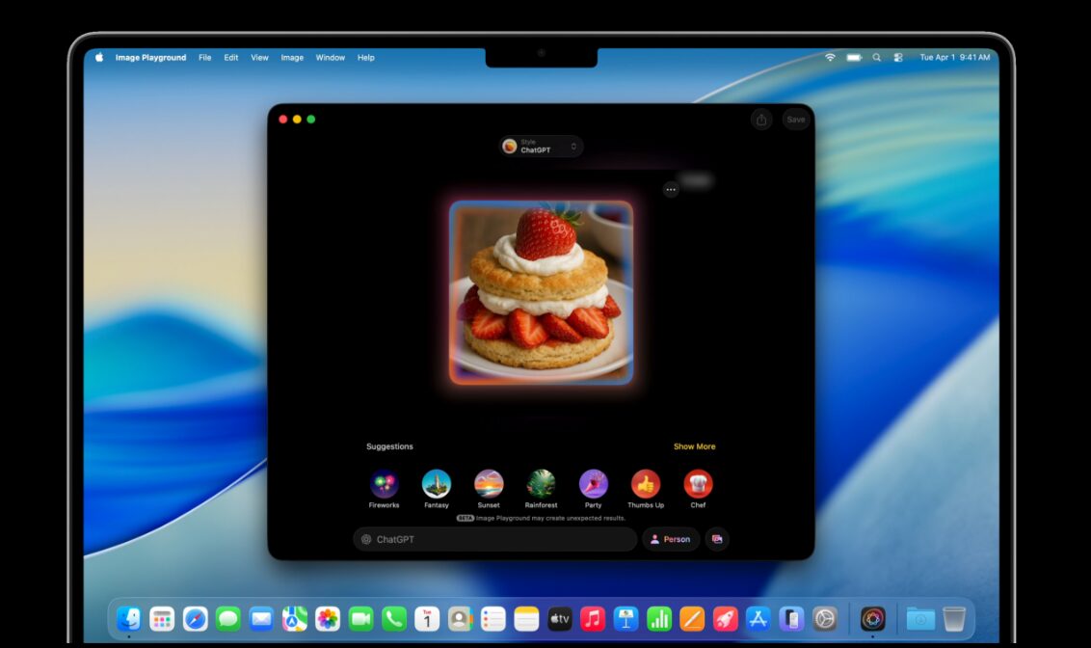Open the Window menu in the menu bar
Image resolution: width=1091 pixels, height=648 pixels.
point(330,57)
